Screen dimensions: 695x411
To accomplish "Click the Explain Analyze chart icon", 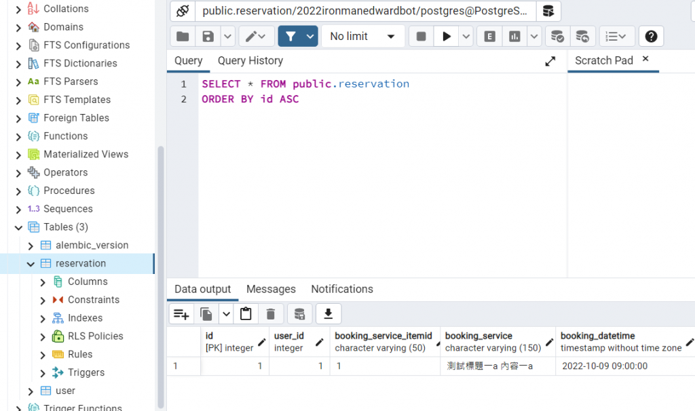I will pos(514,37).
